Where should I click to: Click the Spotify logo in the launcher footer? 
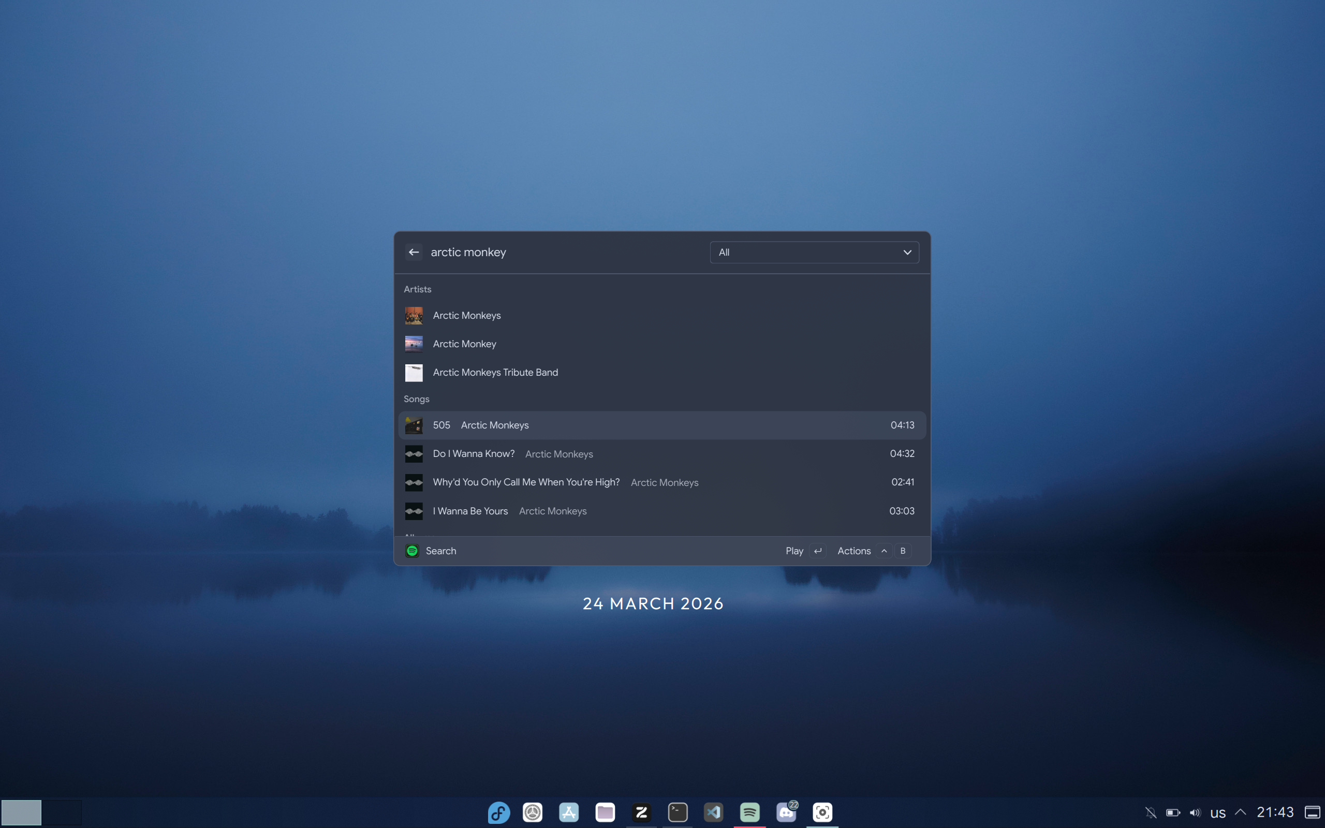point(413,551)
